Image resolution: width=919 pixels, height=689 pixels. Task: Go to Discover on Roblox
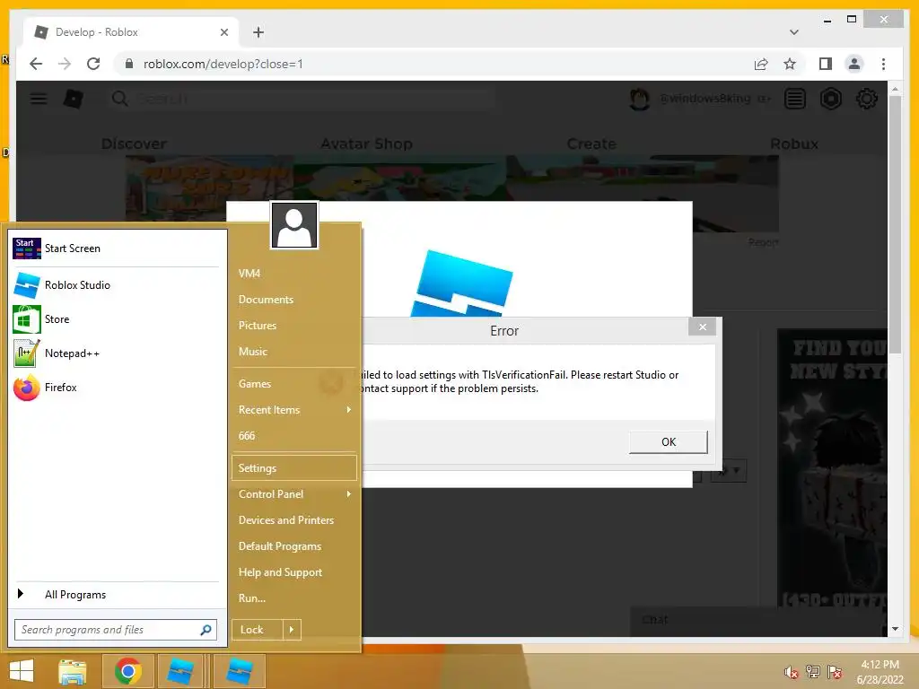pos(134,144)
